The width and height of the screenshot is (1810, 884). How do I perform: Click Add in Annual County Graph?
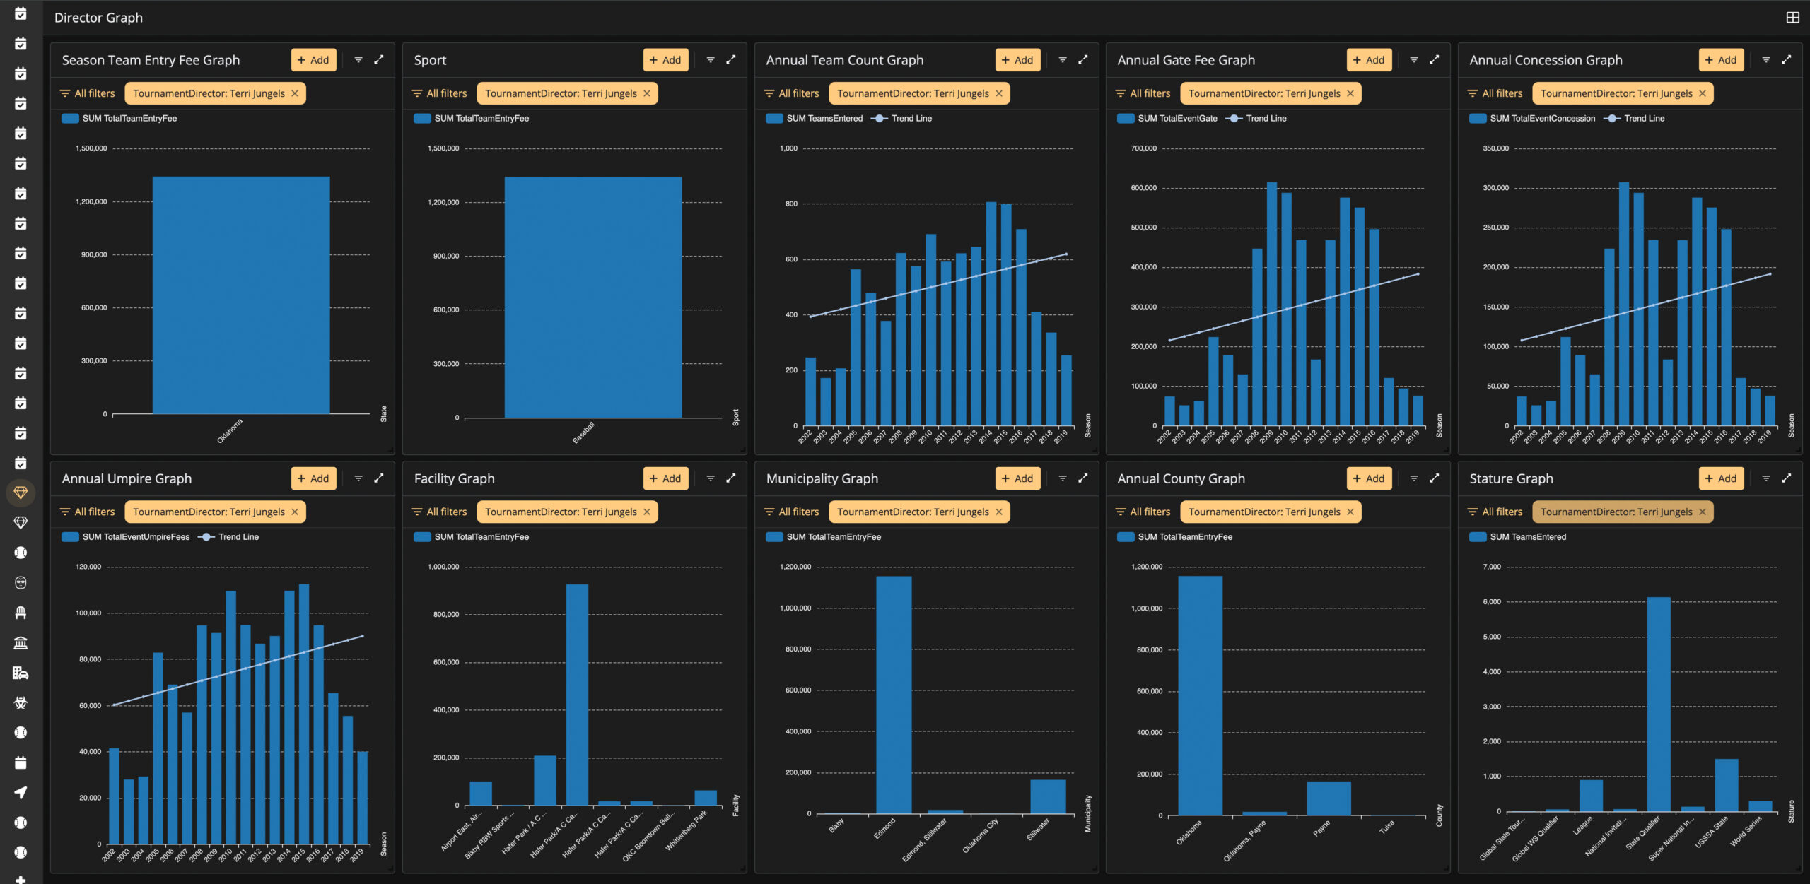(x=1369, y=478)
